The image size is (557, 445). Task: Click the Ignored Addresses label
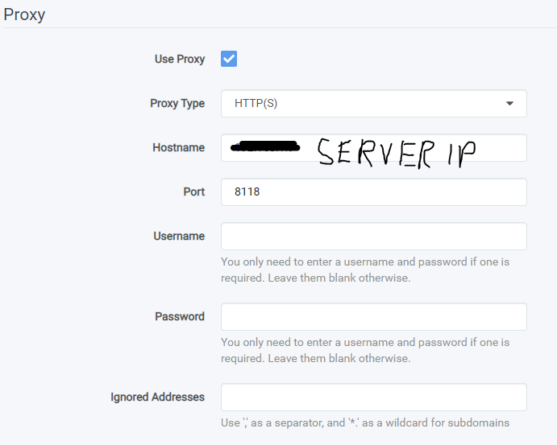158,398
